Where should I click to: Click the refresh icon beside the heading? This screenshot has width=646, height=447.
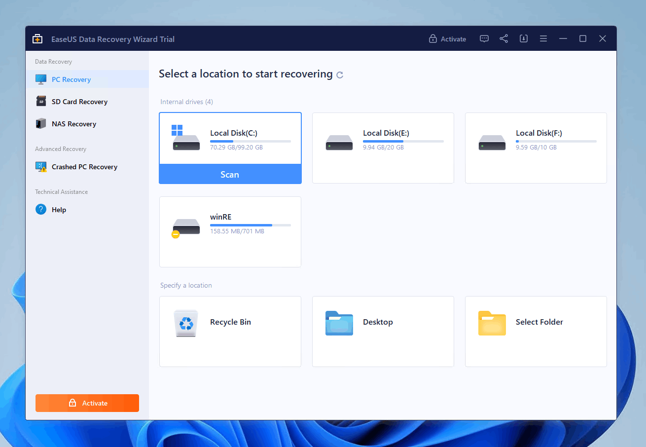[x=340, y=75]
